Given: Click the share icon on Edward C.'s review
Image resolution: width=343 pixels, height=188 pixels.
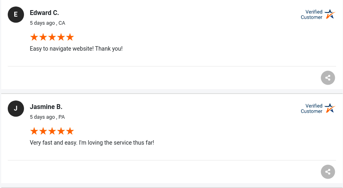Looking at the screenshot, I should pos(328,78).
